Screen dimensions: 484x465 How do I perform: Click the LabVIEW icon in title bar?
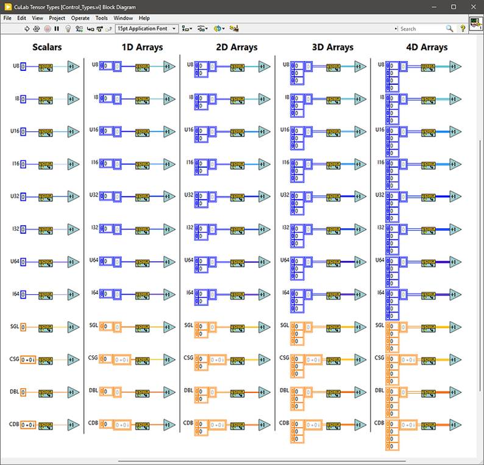(8, 7)
